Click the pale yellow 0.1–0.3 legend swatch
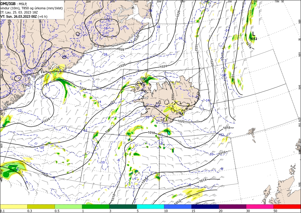Viewport: 301px width, 213px height. click(x=14, y=206)
